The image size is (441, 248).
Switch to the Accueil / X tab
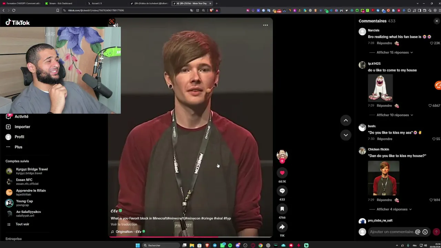coord(97,3)
